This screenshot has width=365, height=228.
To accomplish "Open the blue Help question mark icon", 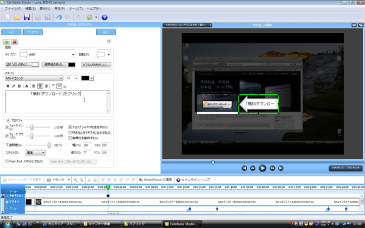I will tap(105, 17).
